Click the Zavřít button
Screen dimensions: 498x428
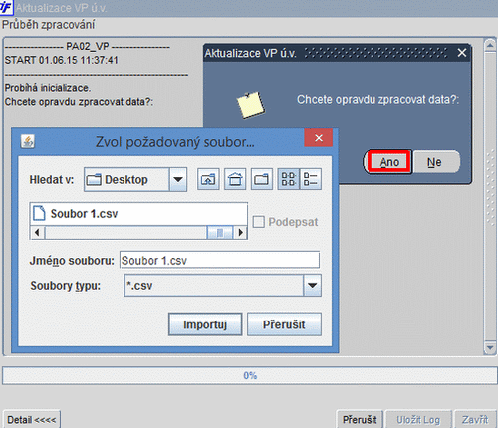(475, 420)
